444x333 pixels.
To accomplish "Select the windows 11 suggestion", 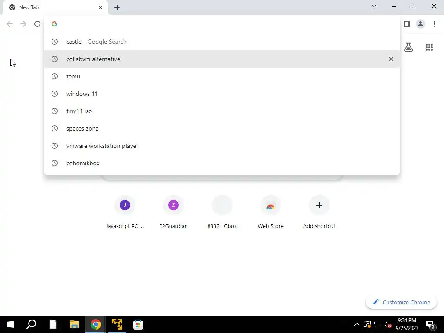I will (222, 94).
